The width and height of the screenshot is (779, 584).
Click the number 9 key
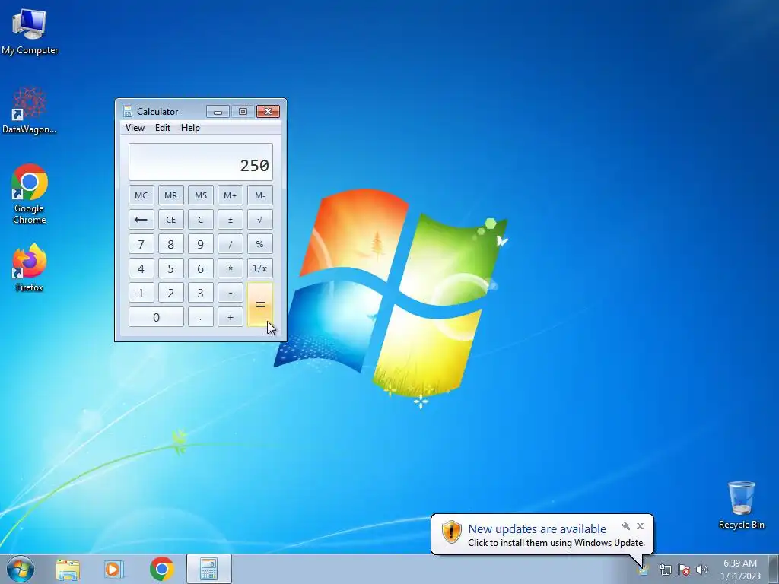point(201,244)
